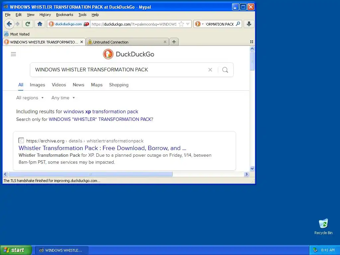
Task: Select the Recycle Bin desktop icon
Action: tap(323, 226)
